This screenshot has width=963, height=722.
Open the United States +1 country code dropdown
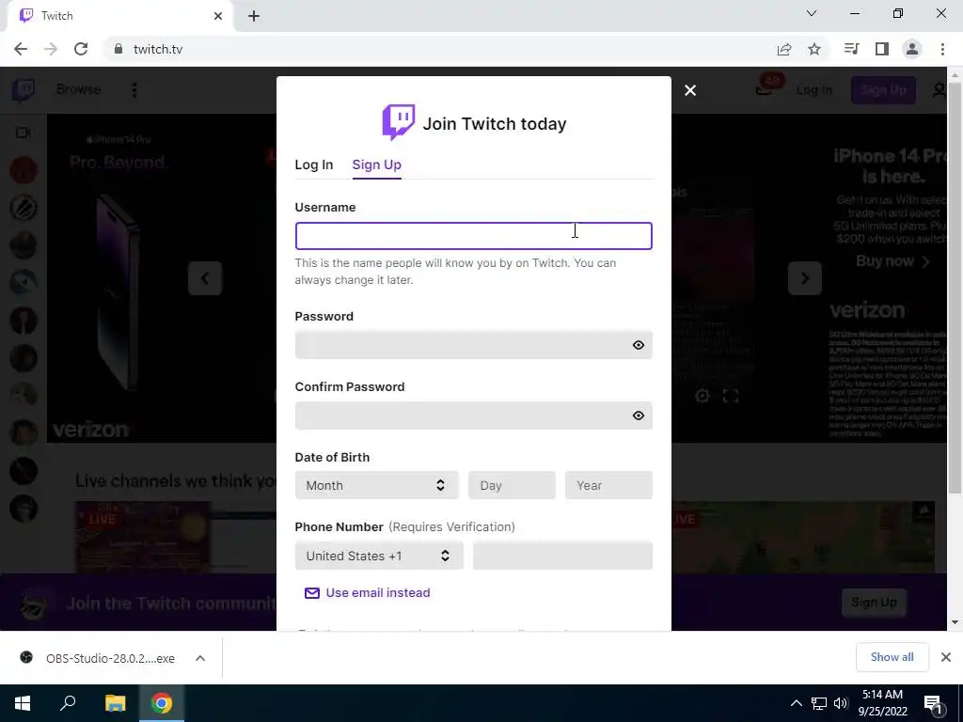(379, 556)
